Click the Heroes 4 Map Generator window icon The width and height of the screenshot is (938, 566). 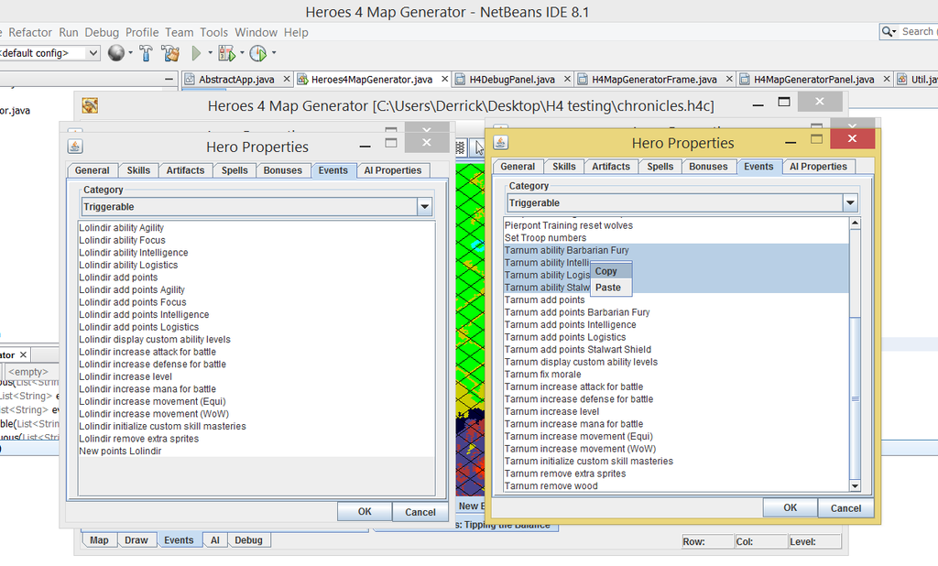pyautogui.click(x=91, y=106)
